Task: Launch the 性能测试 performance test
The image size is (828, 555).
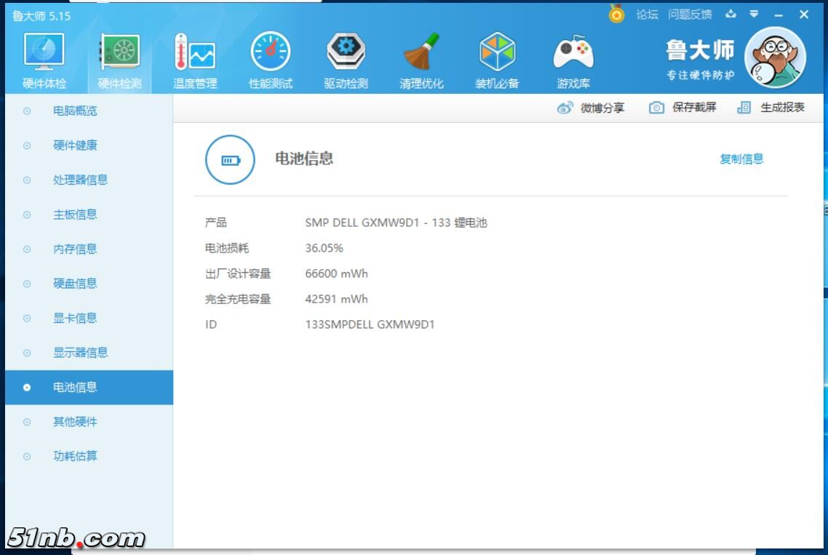Action: 268,55
